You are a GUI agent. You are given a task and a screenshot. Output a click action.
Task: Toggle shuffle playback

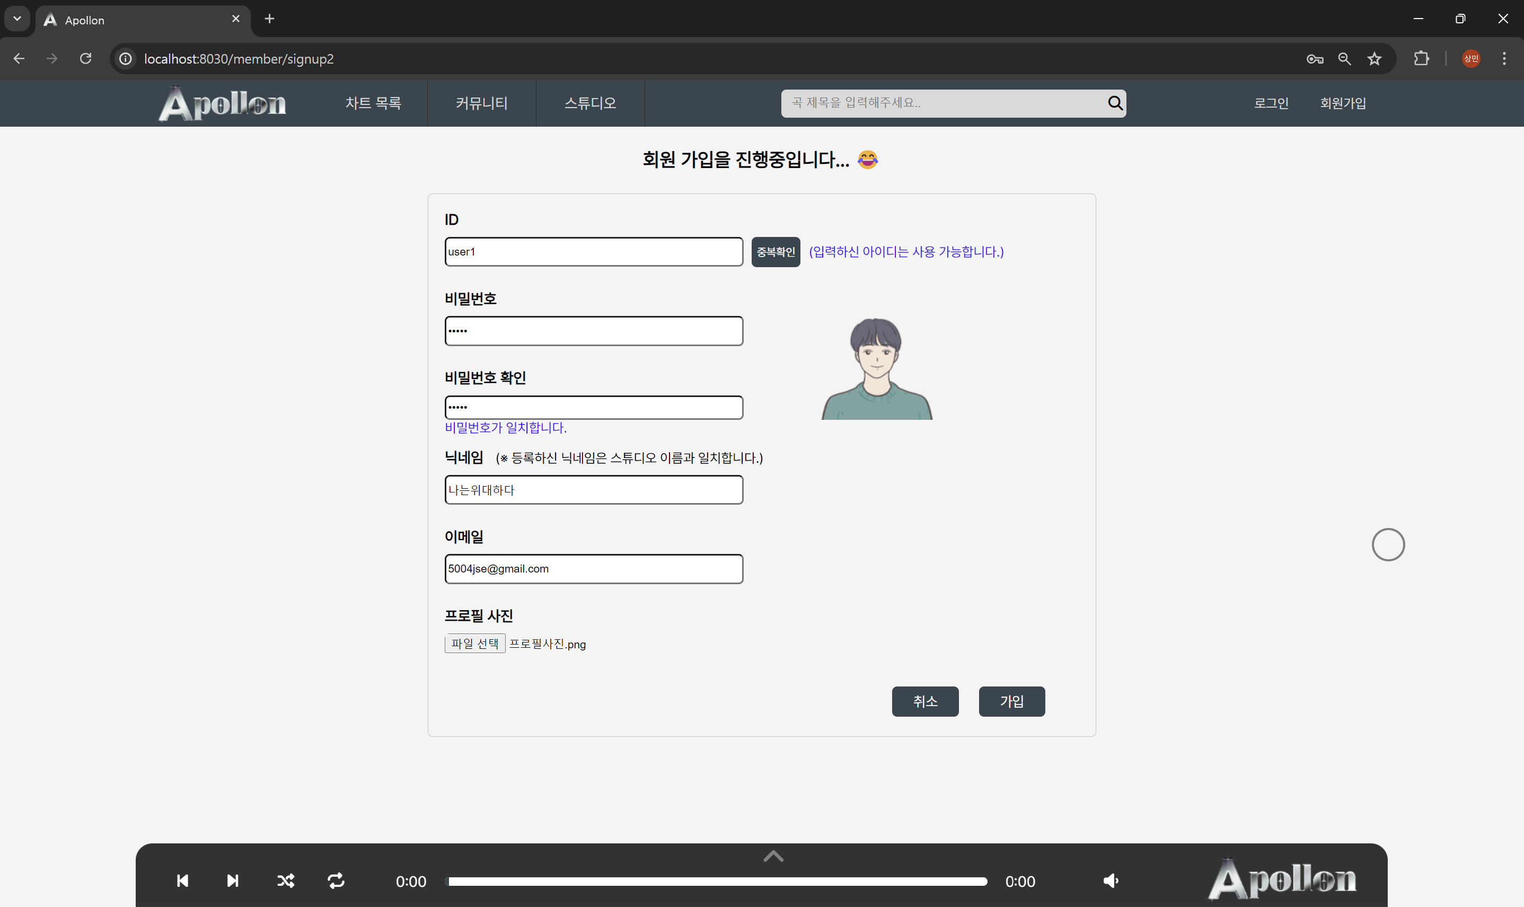click(x=285, y=880)
